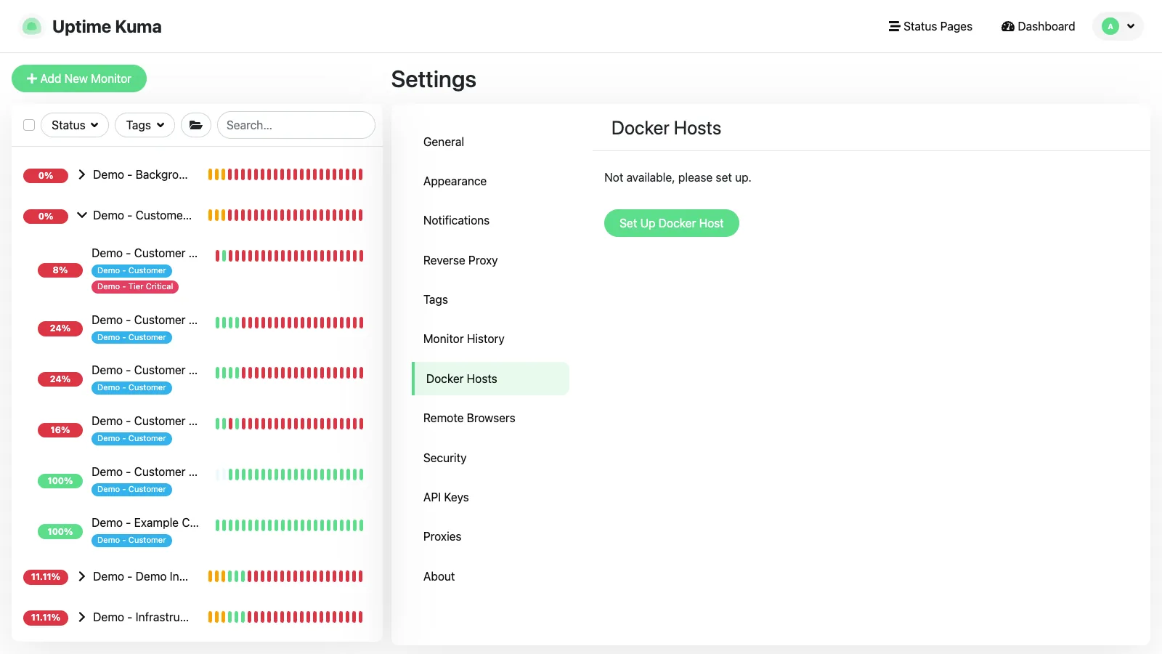The image size is (1162, 654).
Task: Click the Uptime Kuma title text
Action: pos(107,27)
